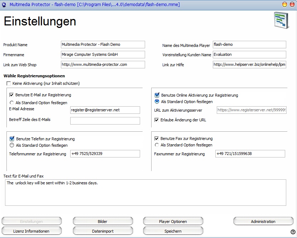Click the Link zum Web Shop field
This screenshot has height=238, width=297.
pos(103,64)
